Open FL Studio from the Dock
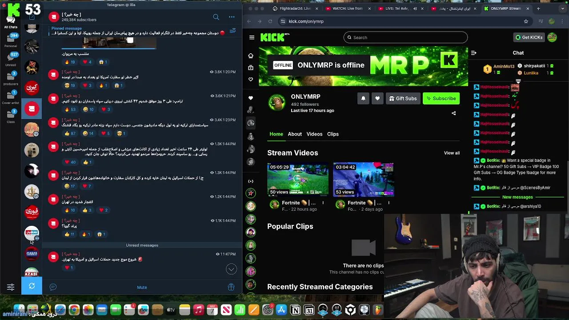Viewport: 569px width, 320px height. pos(378,310)
